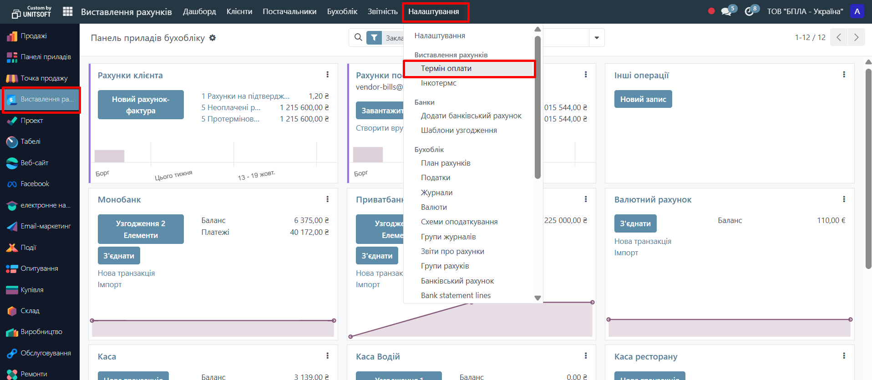Click the Новий запис button
872x380 pixels.
pos(643,99)
